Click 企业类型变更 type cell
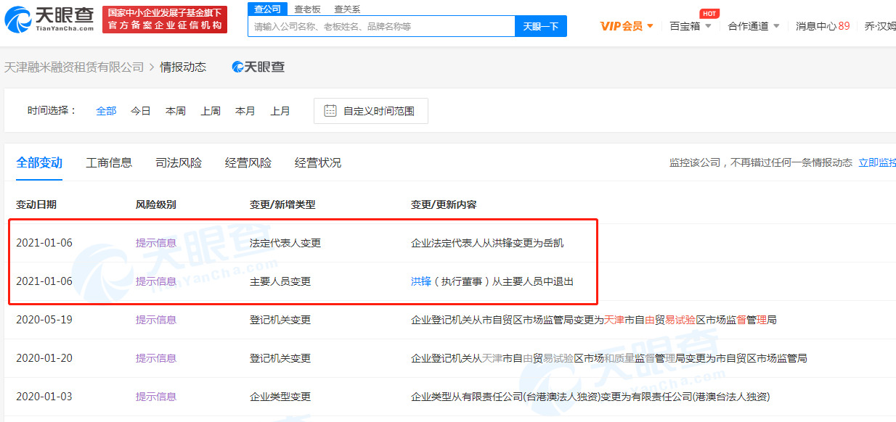The height and width of the screenshot is (422, 896). click(x=280, y=396)
